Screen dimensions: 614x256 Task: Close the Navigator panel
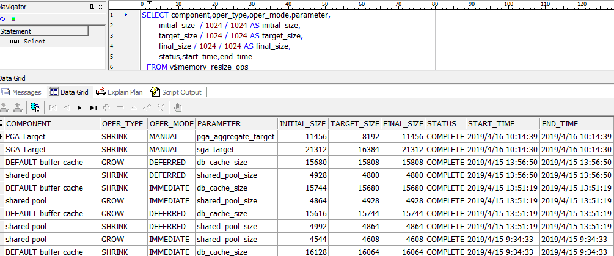pyautogui.click(x=101, y=7)
